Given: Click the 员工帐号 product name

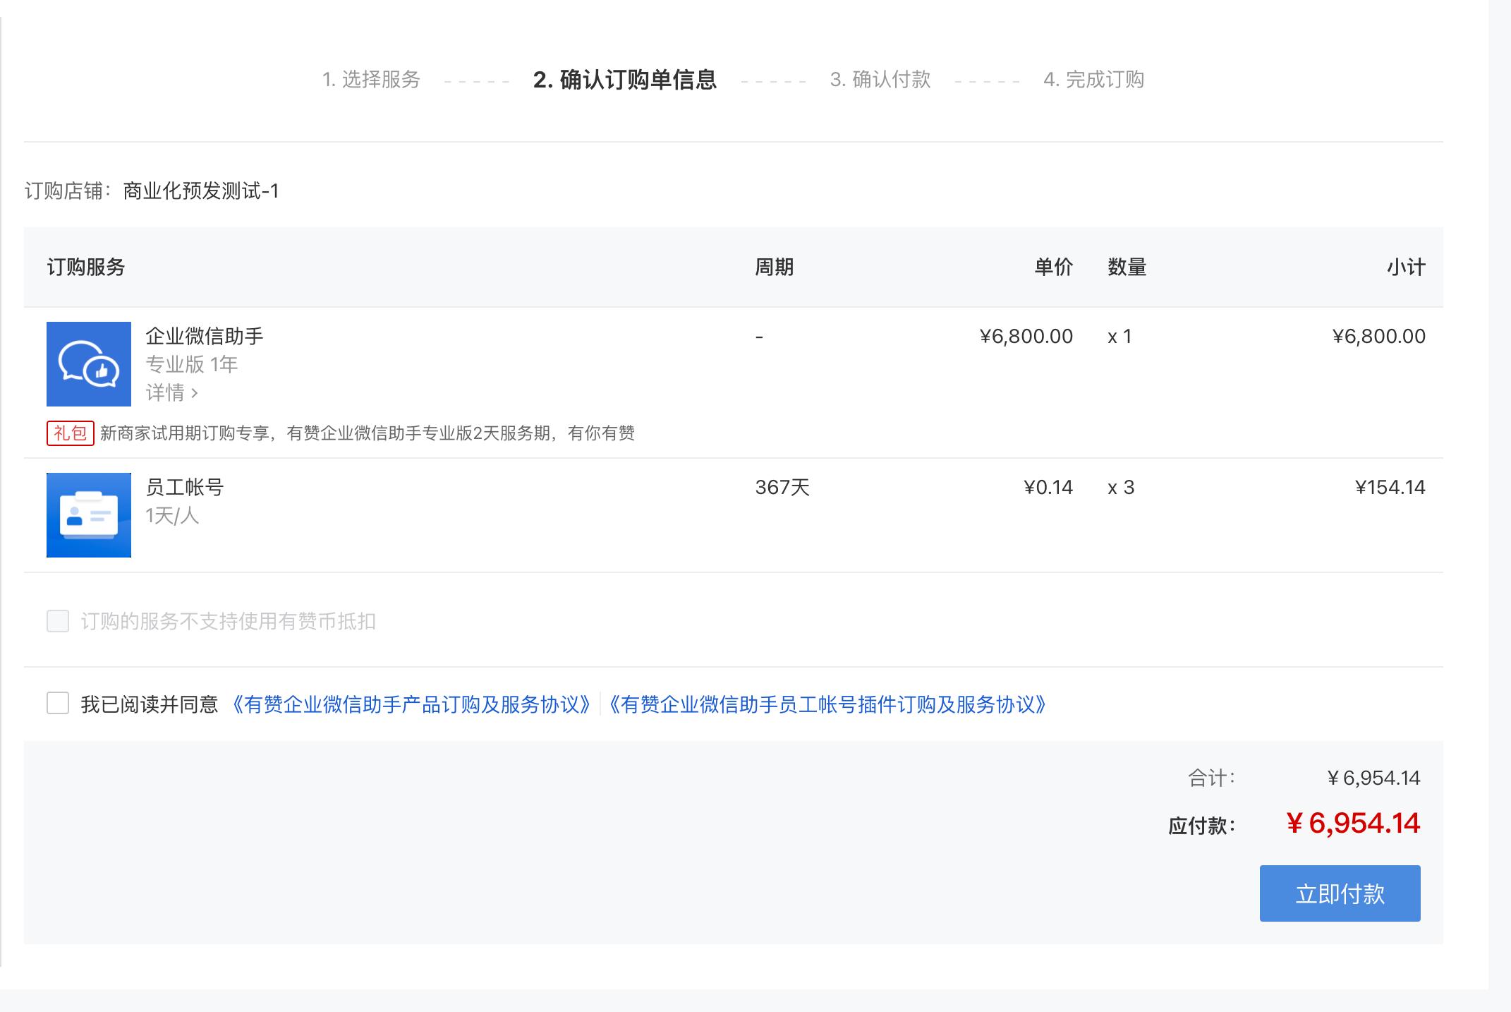Looking at the screenshot, I should tap(185, 487).
